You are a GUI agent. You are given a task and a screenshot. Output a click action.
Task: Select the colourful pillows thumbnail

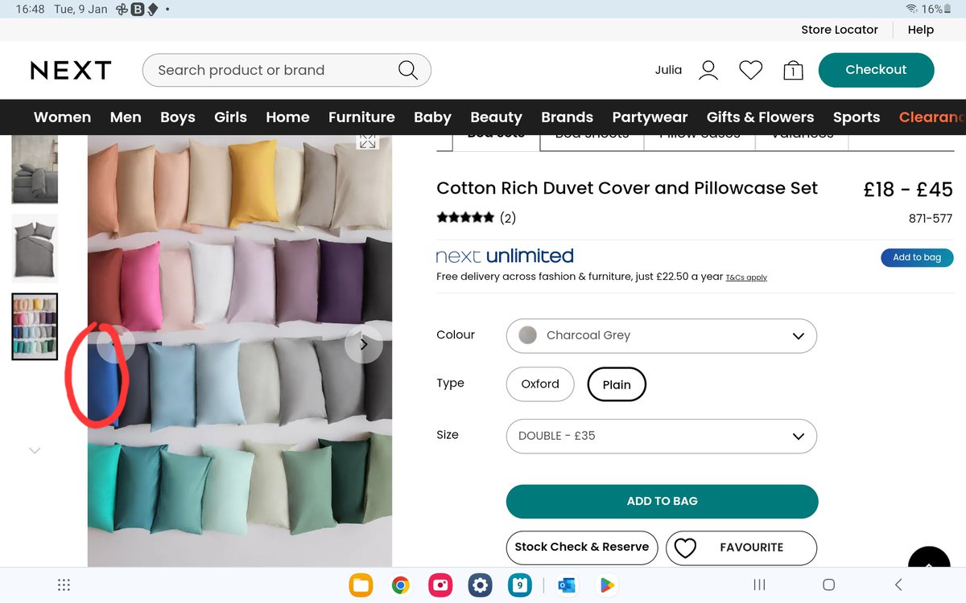[x=35, y=326]
